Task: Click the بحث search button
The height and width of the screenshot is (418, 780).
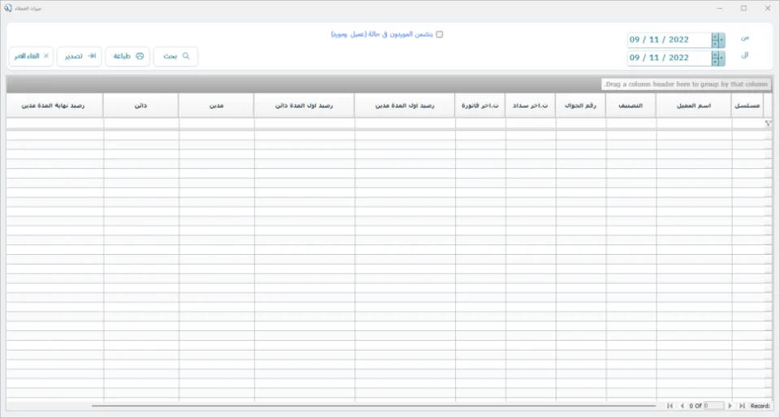Action: (175, 56)
